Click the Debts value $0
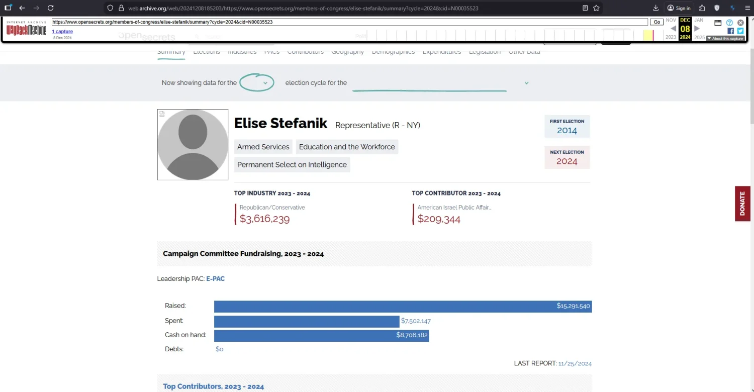Image resolution: width=754 pixels, height=392 pixels. click(x=219, y=349)
